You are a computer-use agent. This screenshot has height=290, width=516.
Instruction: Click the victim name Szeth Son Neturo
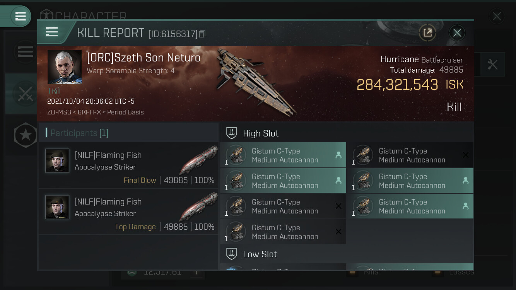point(144,58)
